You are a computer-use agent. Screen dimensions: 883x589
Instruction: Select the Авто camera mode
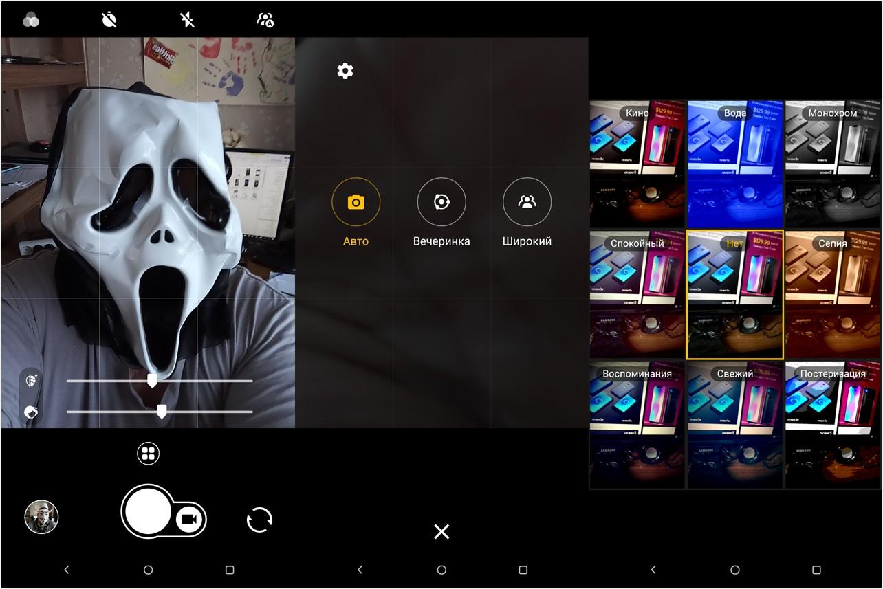click(356, 202)
